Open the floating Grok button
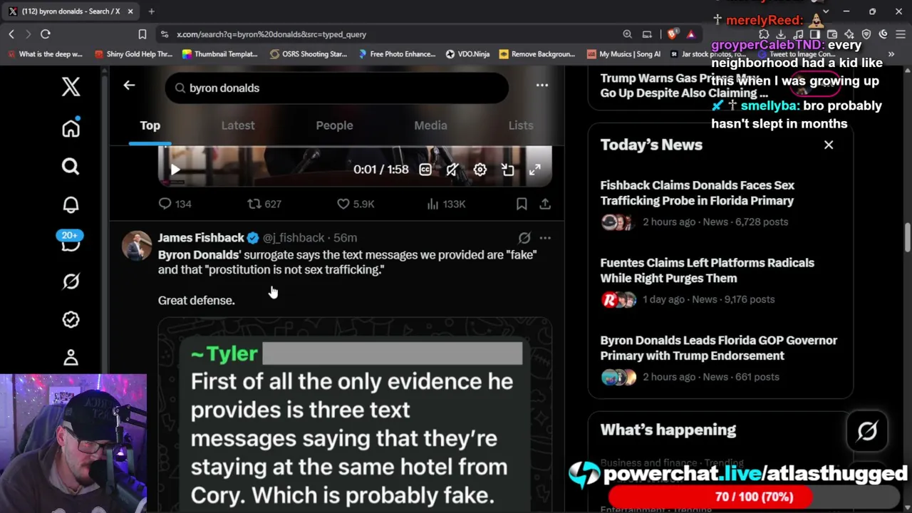 click(x=867, y=431)
